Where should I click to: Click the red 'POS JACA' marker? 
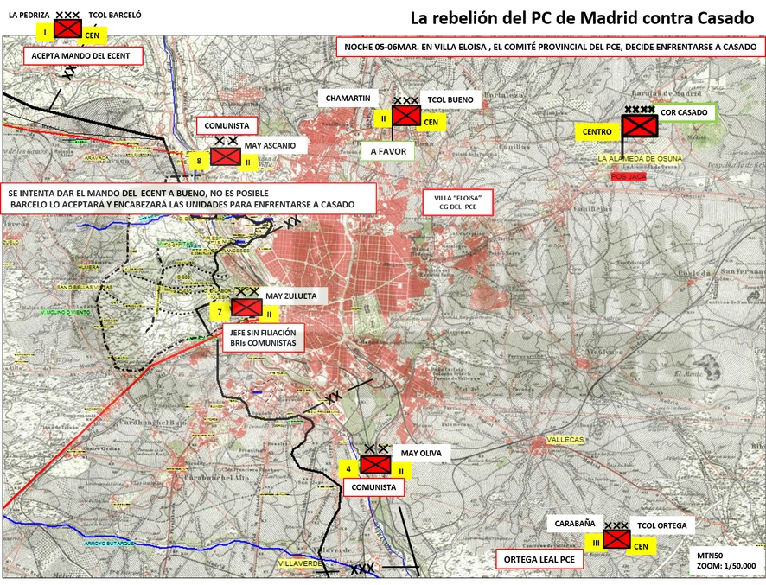point(629,176)
